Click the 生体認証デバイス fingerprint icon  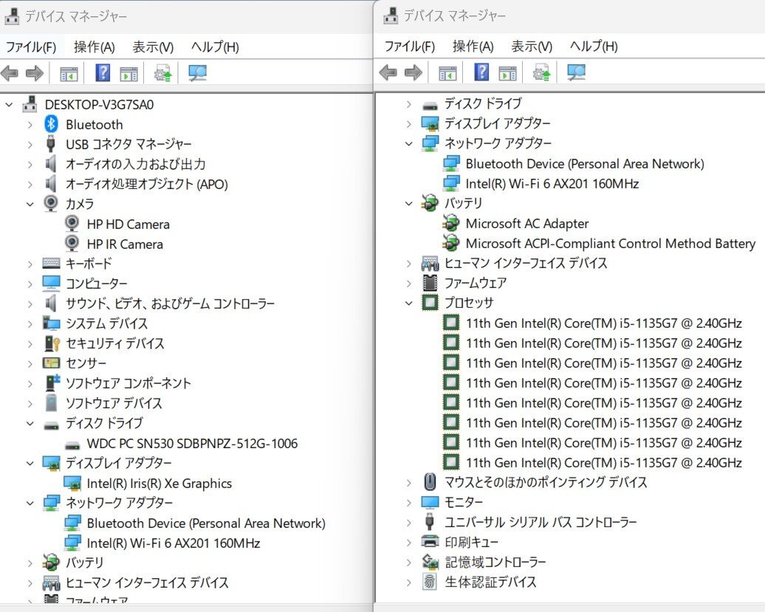coord(429,582)
